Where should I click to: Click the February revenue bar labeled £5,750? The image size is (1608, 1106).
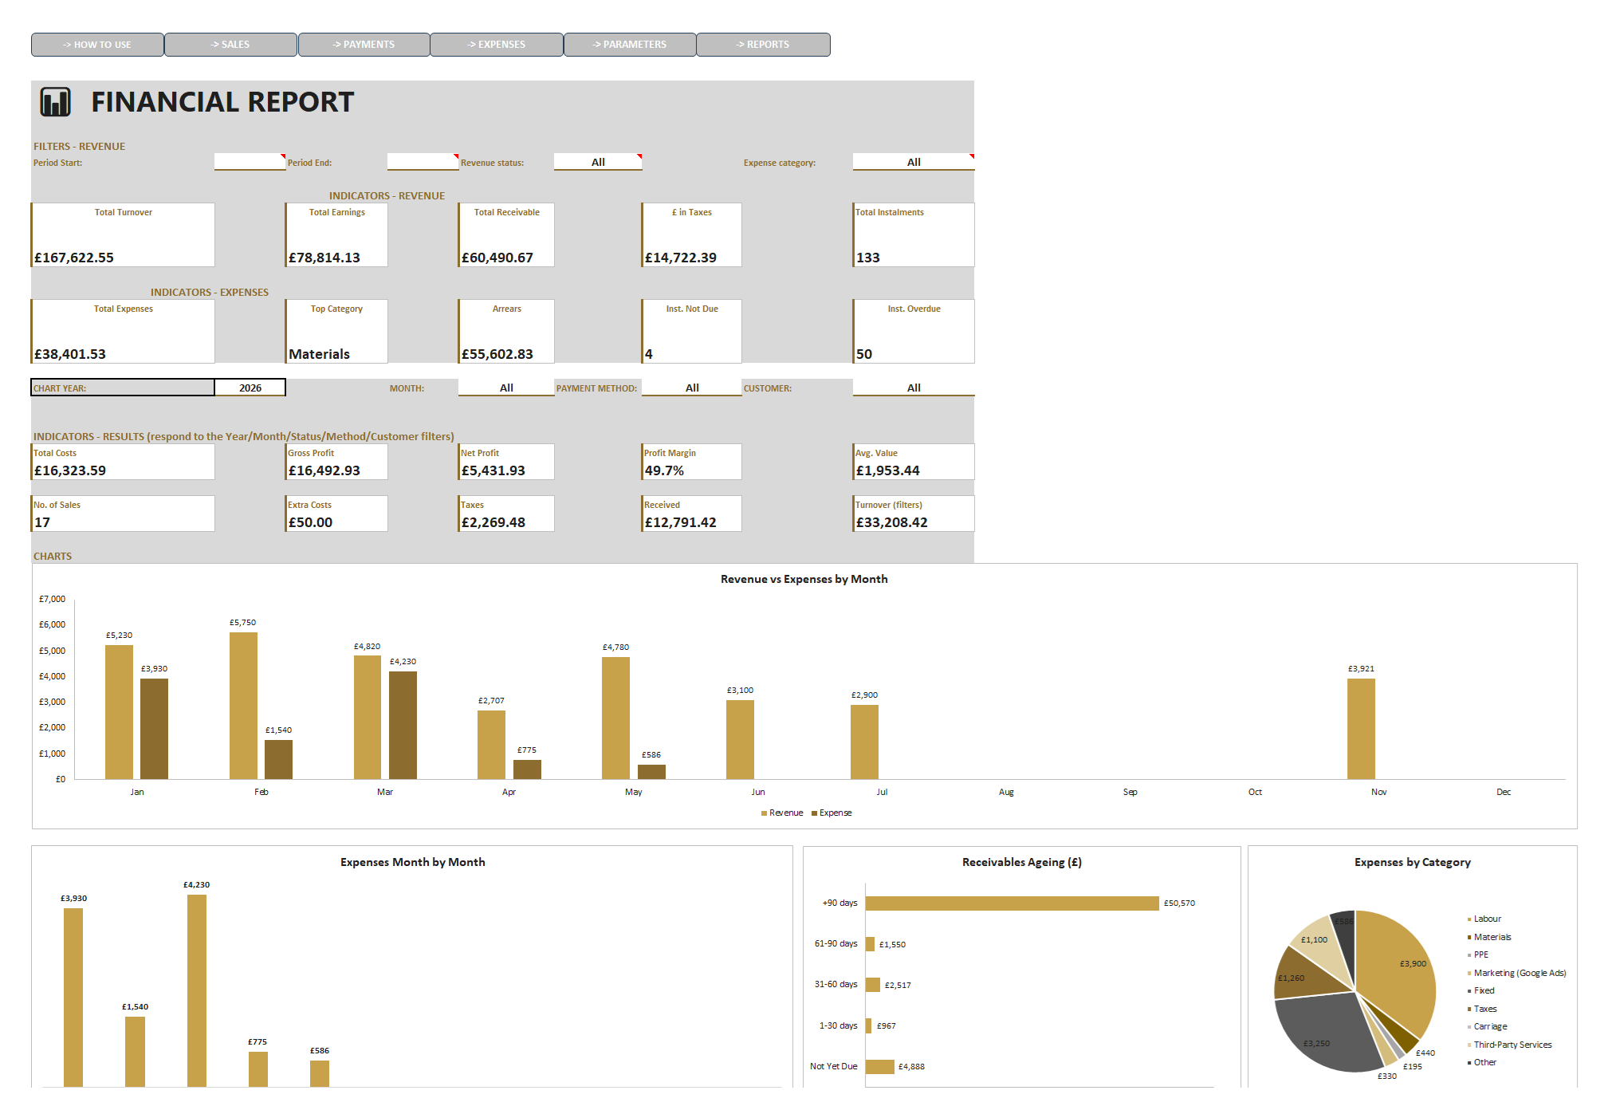[243, 706]
